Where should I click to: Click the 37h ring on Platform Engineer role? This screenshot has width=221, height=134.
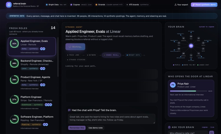pyautogui.click(x=14, y=99)
